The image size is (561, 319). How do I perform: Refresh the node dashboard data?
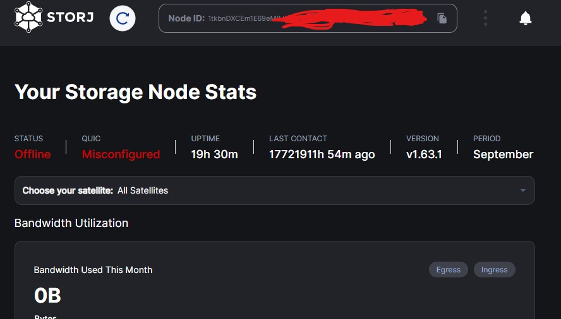click(x=123, y=19)
